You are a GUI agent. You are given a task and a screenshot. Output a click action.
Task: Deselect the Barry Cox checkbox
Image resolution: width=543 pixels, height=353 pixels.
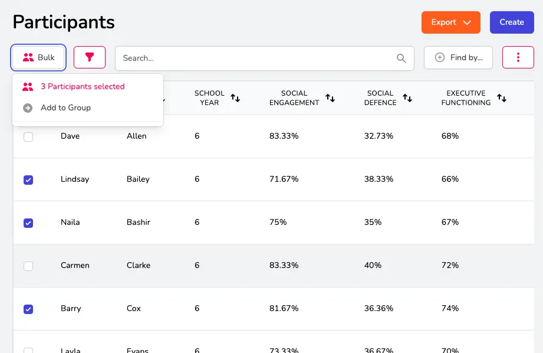28,309
